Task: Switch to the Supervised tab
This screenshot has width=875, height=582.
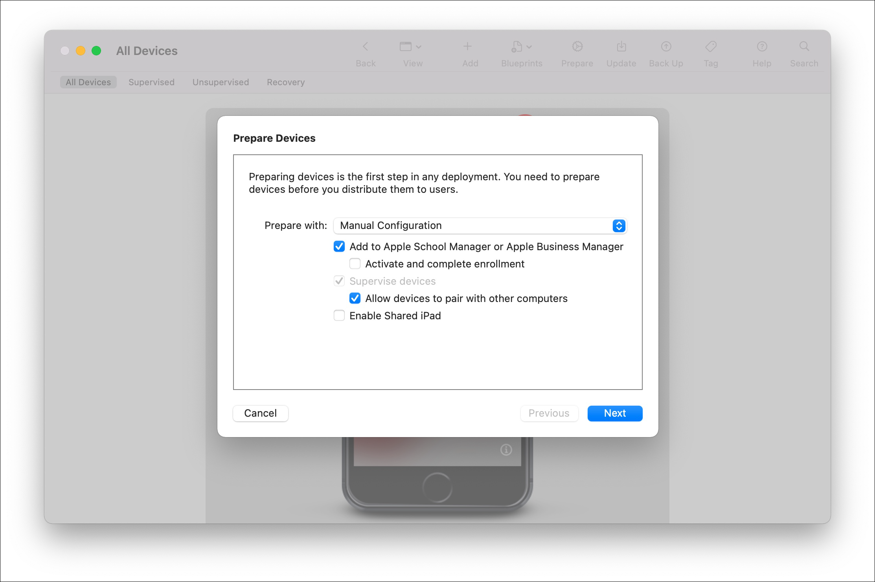Action: pyautogui.click(x=151, y=82)
